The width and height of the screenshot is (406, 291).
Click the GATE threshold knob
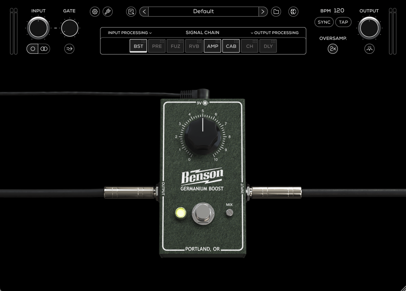[x=70, y=28]
